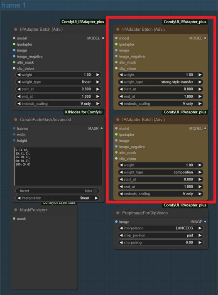Click the end_at 1.000 value in strong style transfer node
The height and width of the screenshot is (295, 218).
pyautogui.click(x=188, y=96)
